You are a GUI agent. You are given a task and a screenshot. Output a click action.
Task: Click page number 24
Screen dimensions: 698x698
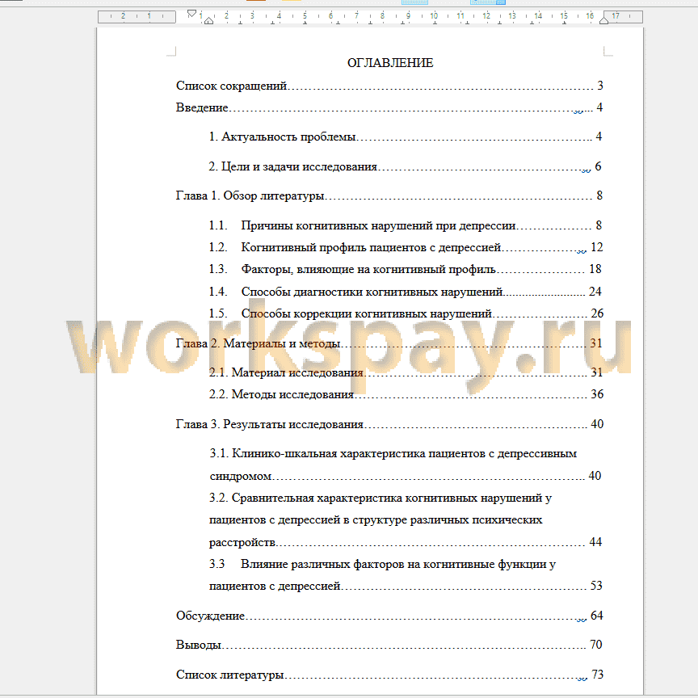click(x=595, y=291)
